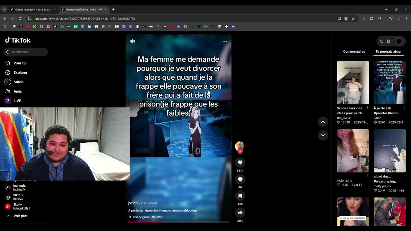This screenshot has width=411, height=231.
Task: Close the Humour et Divorce browser tab
Action: point(106,10)
